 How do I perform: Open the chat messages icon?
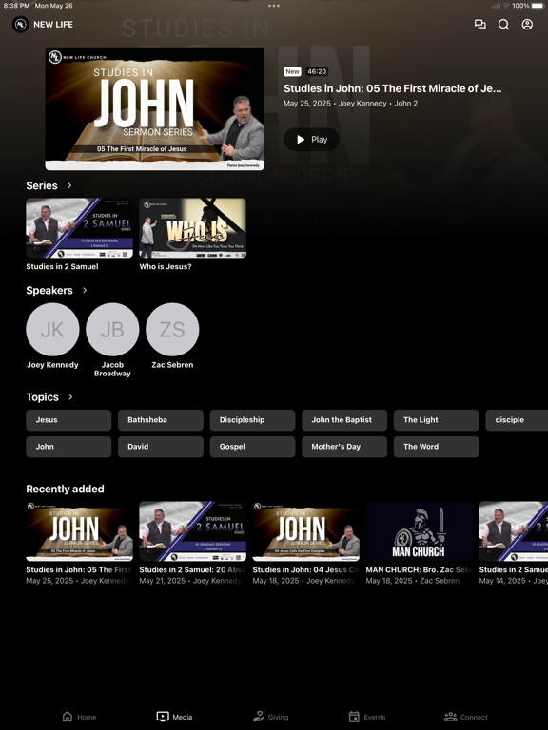click(479, 24)
